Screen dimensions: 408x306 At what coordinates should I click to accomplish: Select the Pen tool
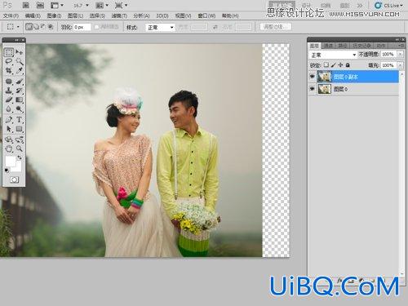[x=9, y=120]
